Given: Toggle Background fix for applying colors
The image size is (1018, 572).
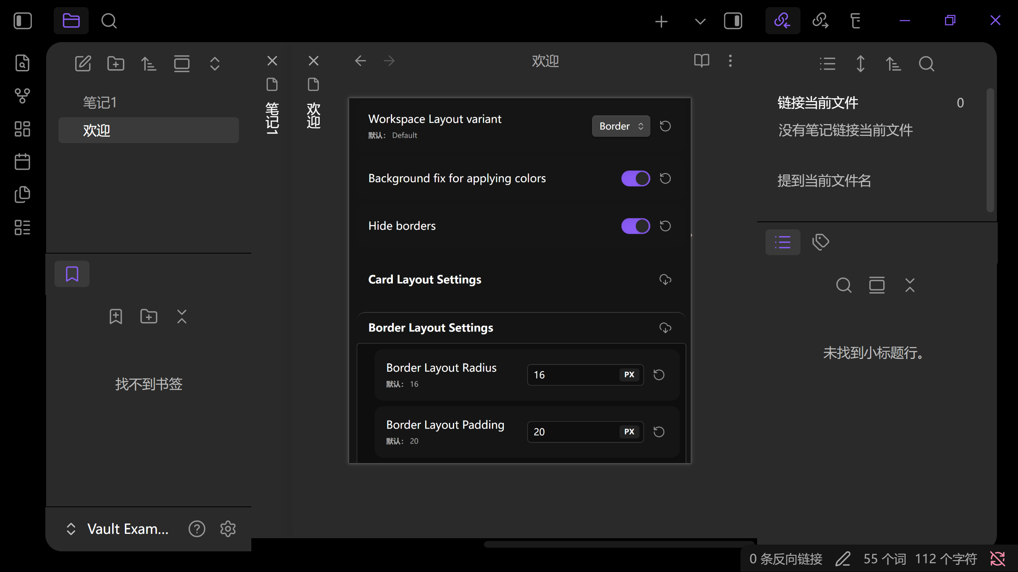Looking at the screenshot, I should [635, 178].
